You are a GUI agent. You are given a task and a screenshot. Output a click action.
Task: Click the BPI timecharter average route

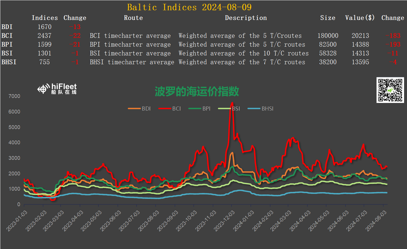[x=130, y=45]
